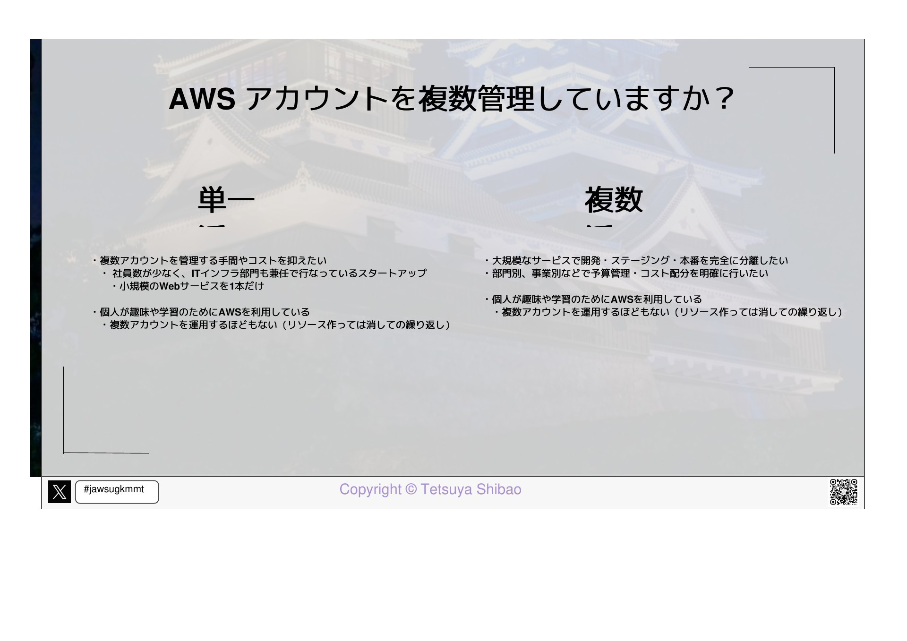Click the '単一' heading

tap(226, 200)
